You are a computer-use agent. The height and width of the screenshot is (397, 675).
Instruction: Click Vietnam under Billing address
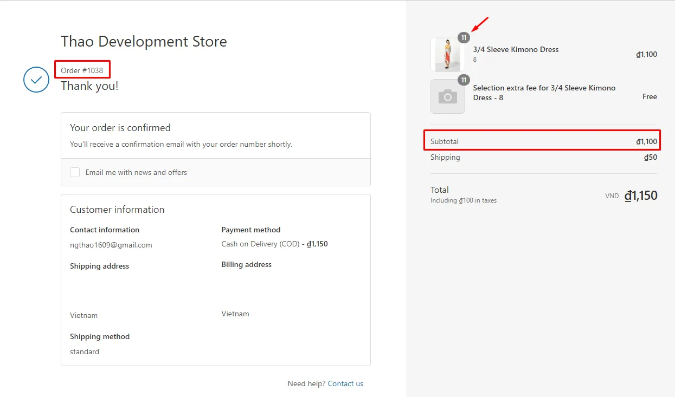pyautogui.click(x=235, y=314)
